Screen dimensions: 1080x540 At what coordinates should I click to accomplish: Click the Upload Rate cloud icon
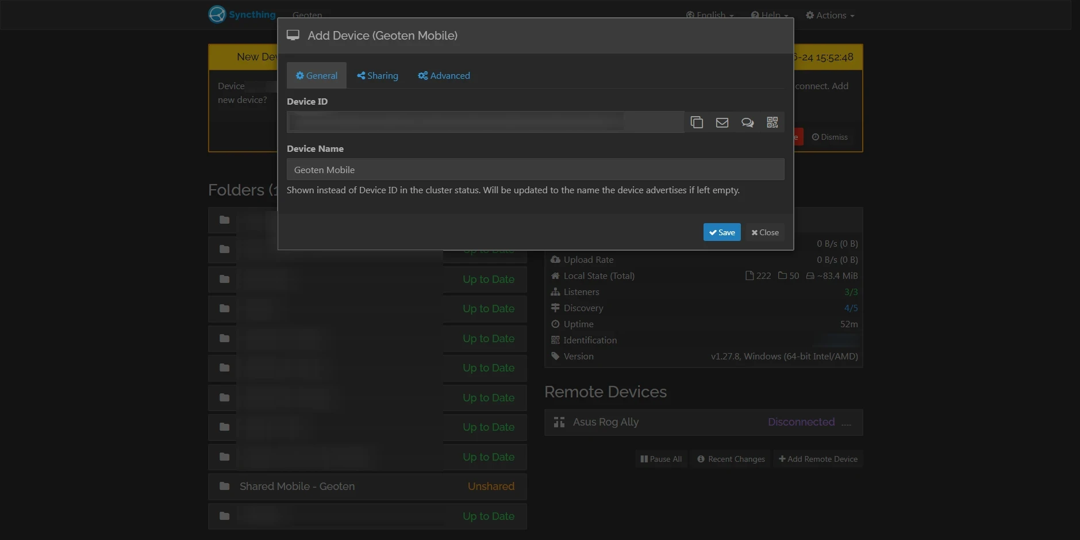click(555, 259)
